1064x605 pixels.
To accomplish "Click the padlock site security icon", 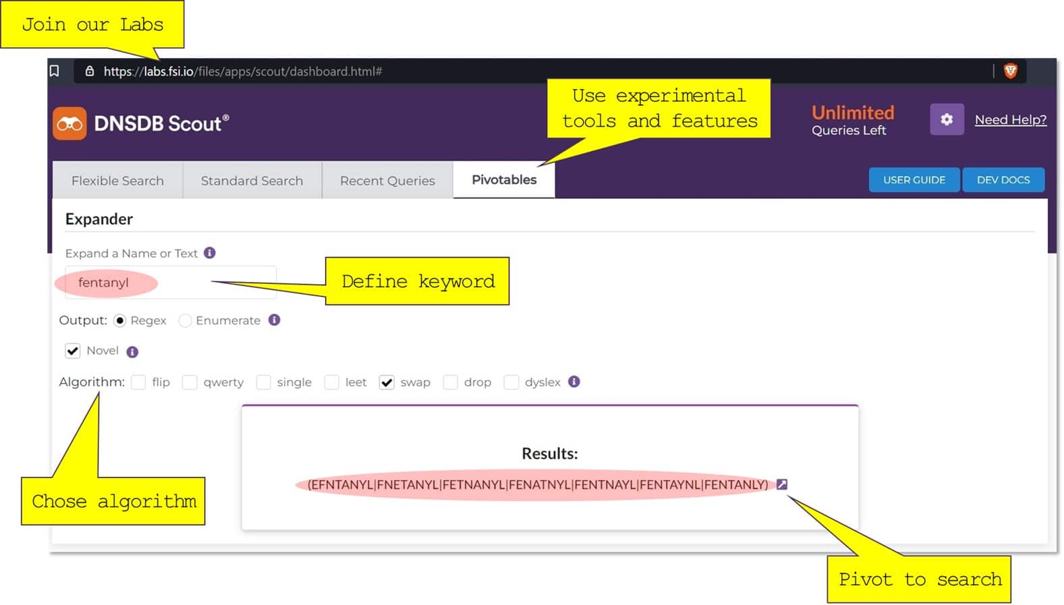I will coord(89,71).
